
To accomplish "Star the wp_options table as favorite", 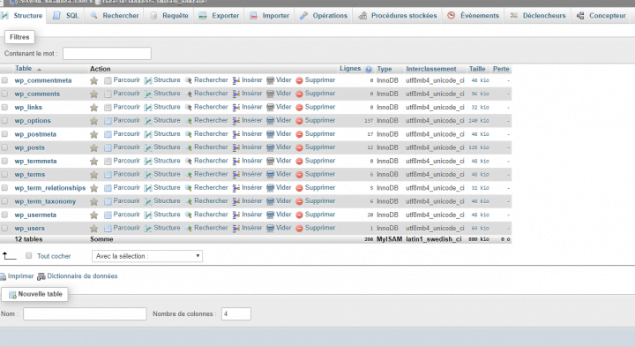I will point(94,121).
